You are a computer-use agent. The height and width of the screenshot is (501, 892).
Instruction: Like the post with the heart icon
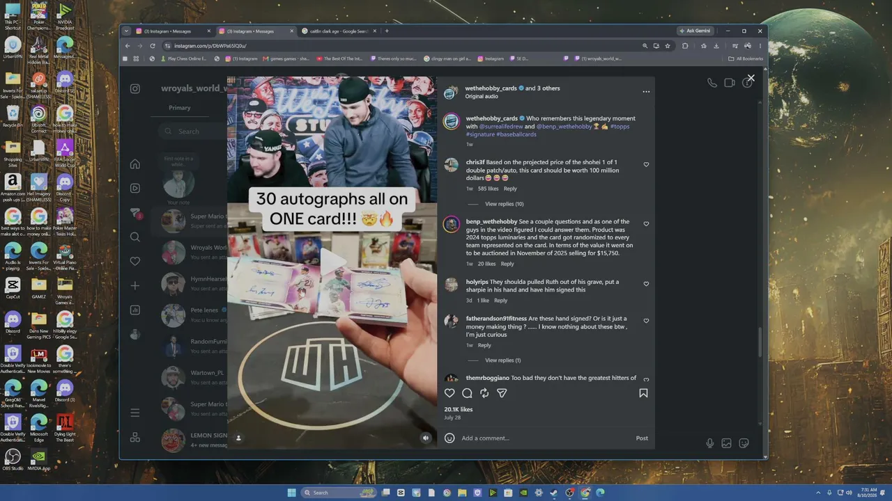449,393
